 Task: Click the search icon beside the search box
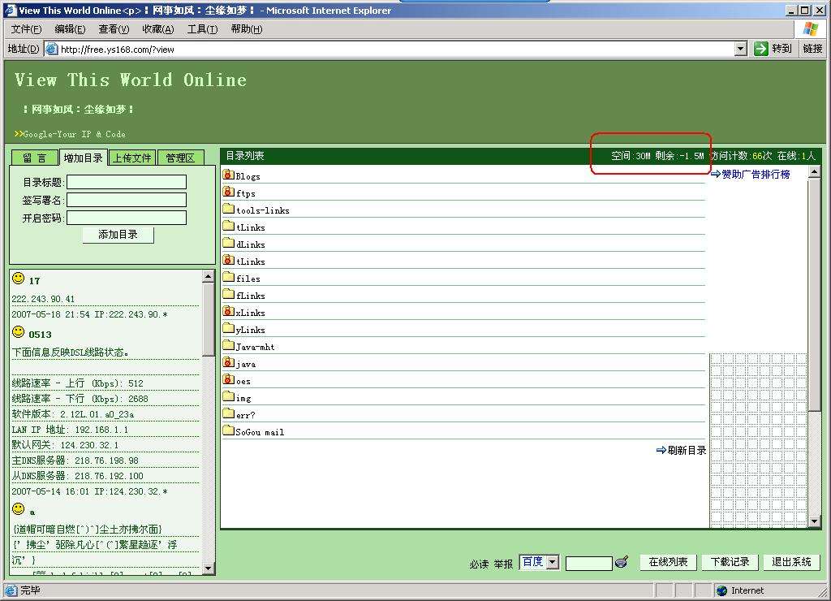(622, 562)
